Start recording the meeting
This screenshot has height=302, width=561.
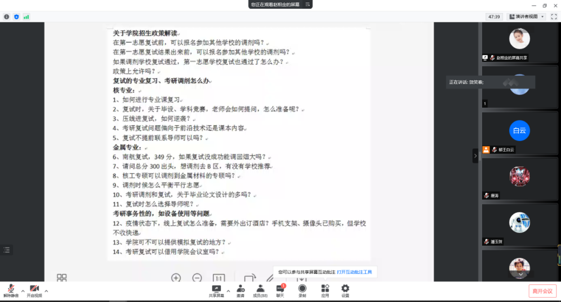[x=302, y=290]
